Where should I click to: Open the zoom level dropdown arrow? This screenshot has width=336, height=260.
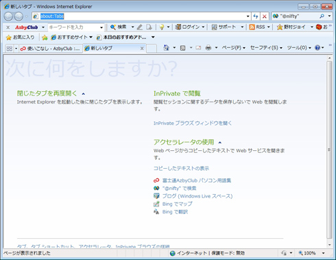(324, 253)
